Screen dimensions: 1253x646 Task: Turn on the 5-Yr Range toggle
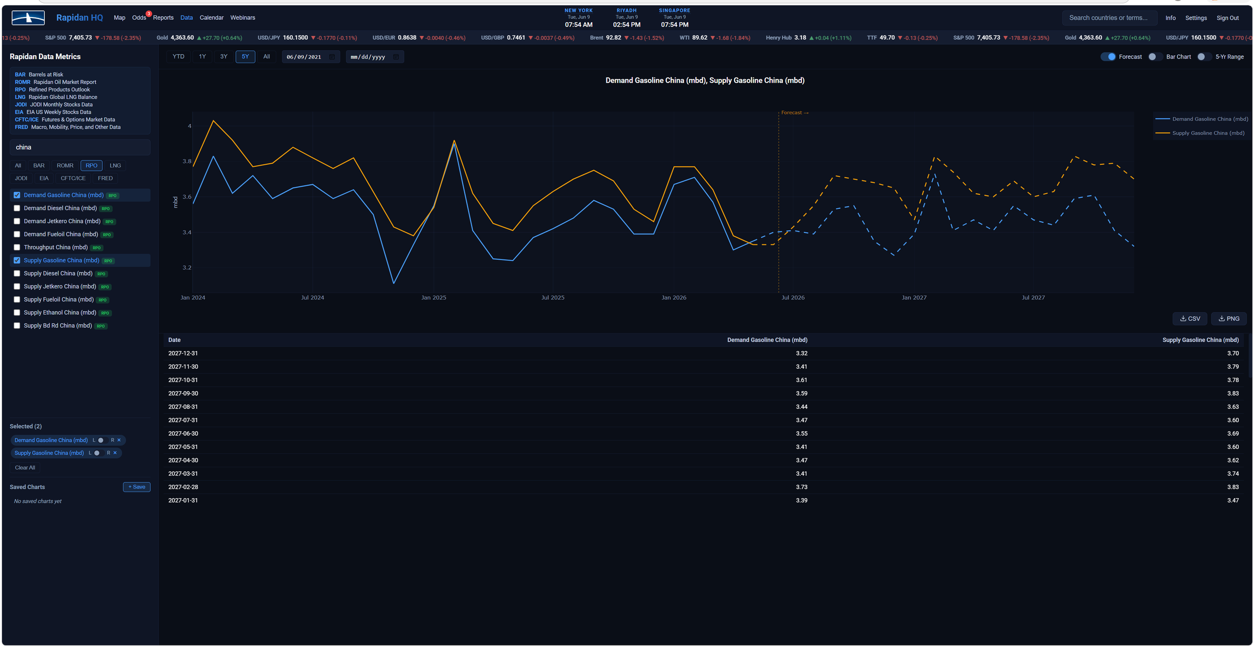1204,57
